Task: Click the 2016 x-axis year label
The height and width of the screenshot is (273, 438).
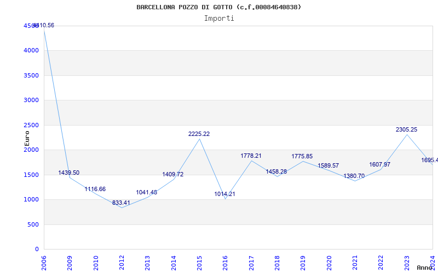Action: [226, 263]
